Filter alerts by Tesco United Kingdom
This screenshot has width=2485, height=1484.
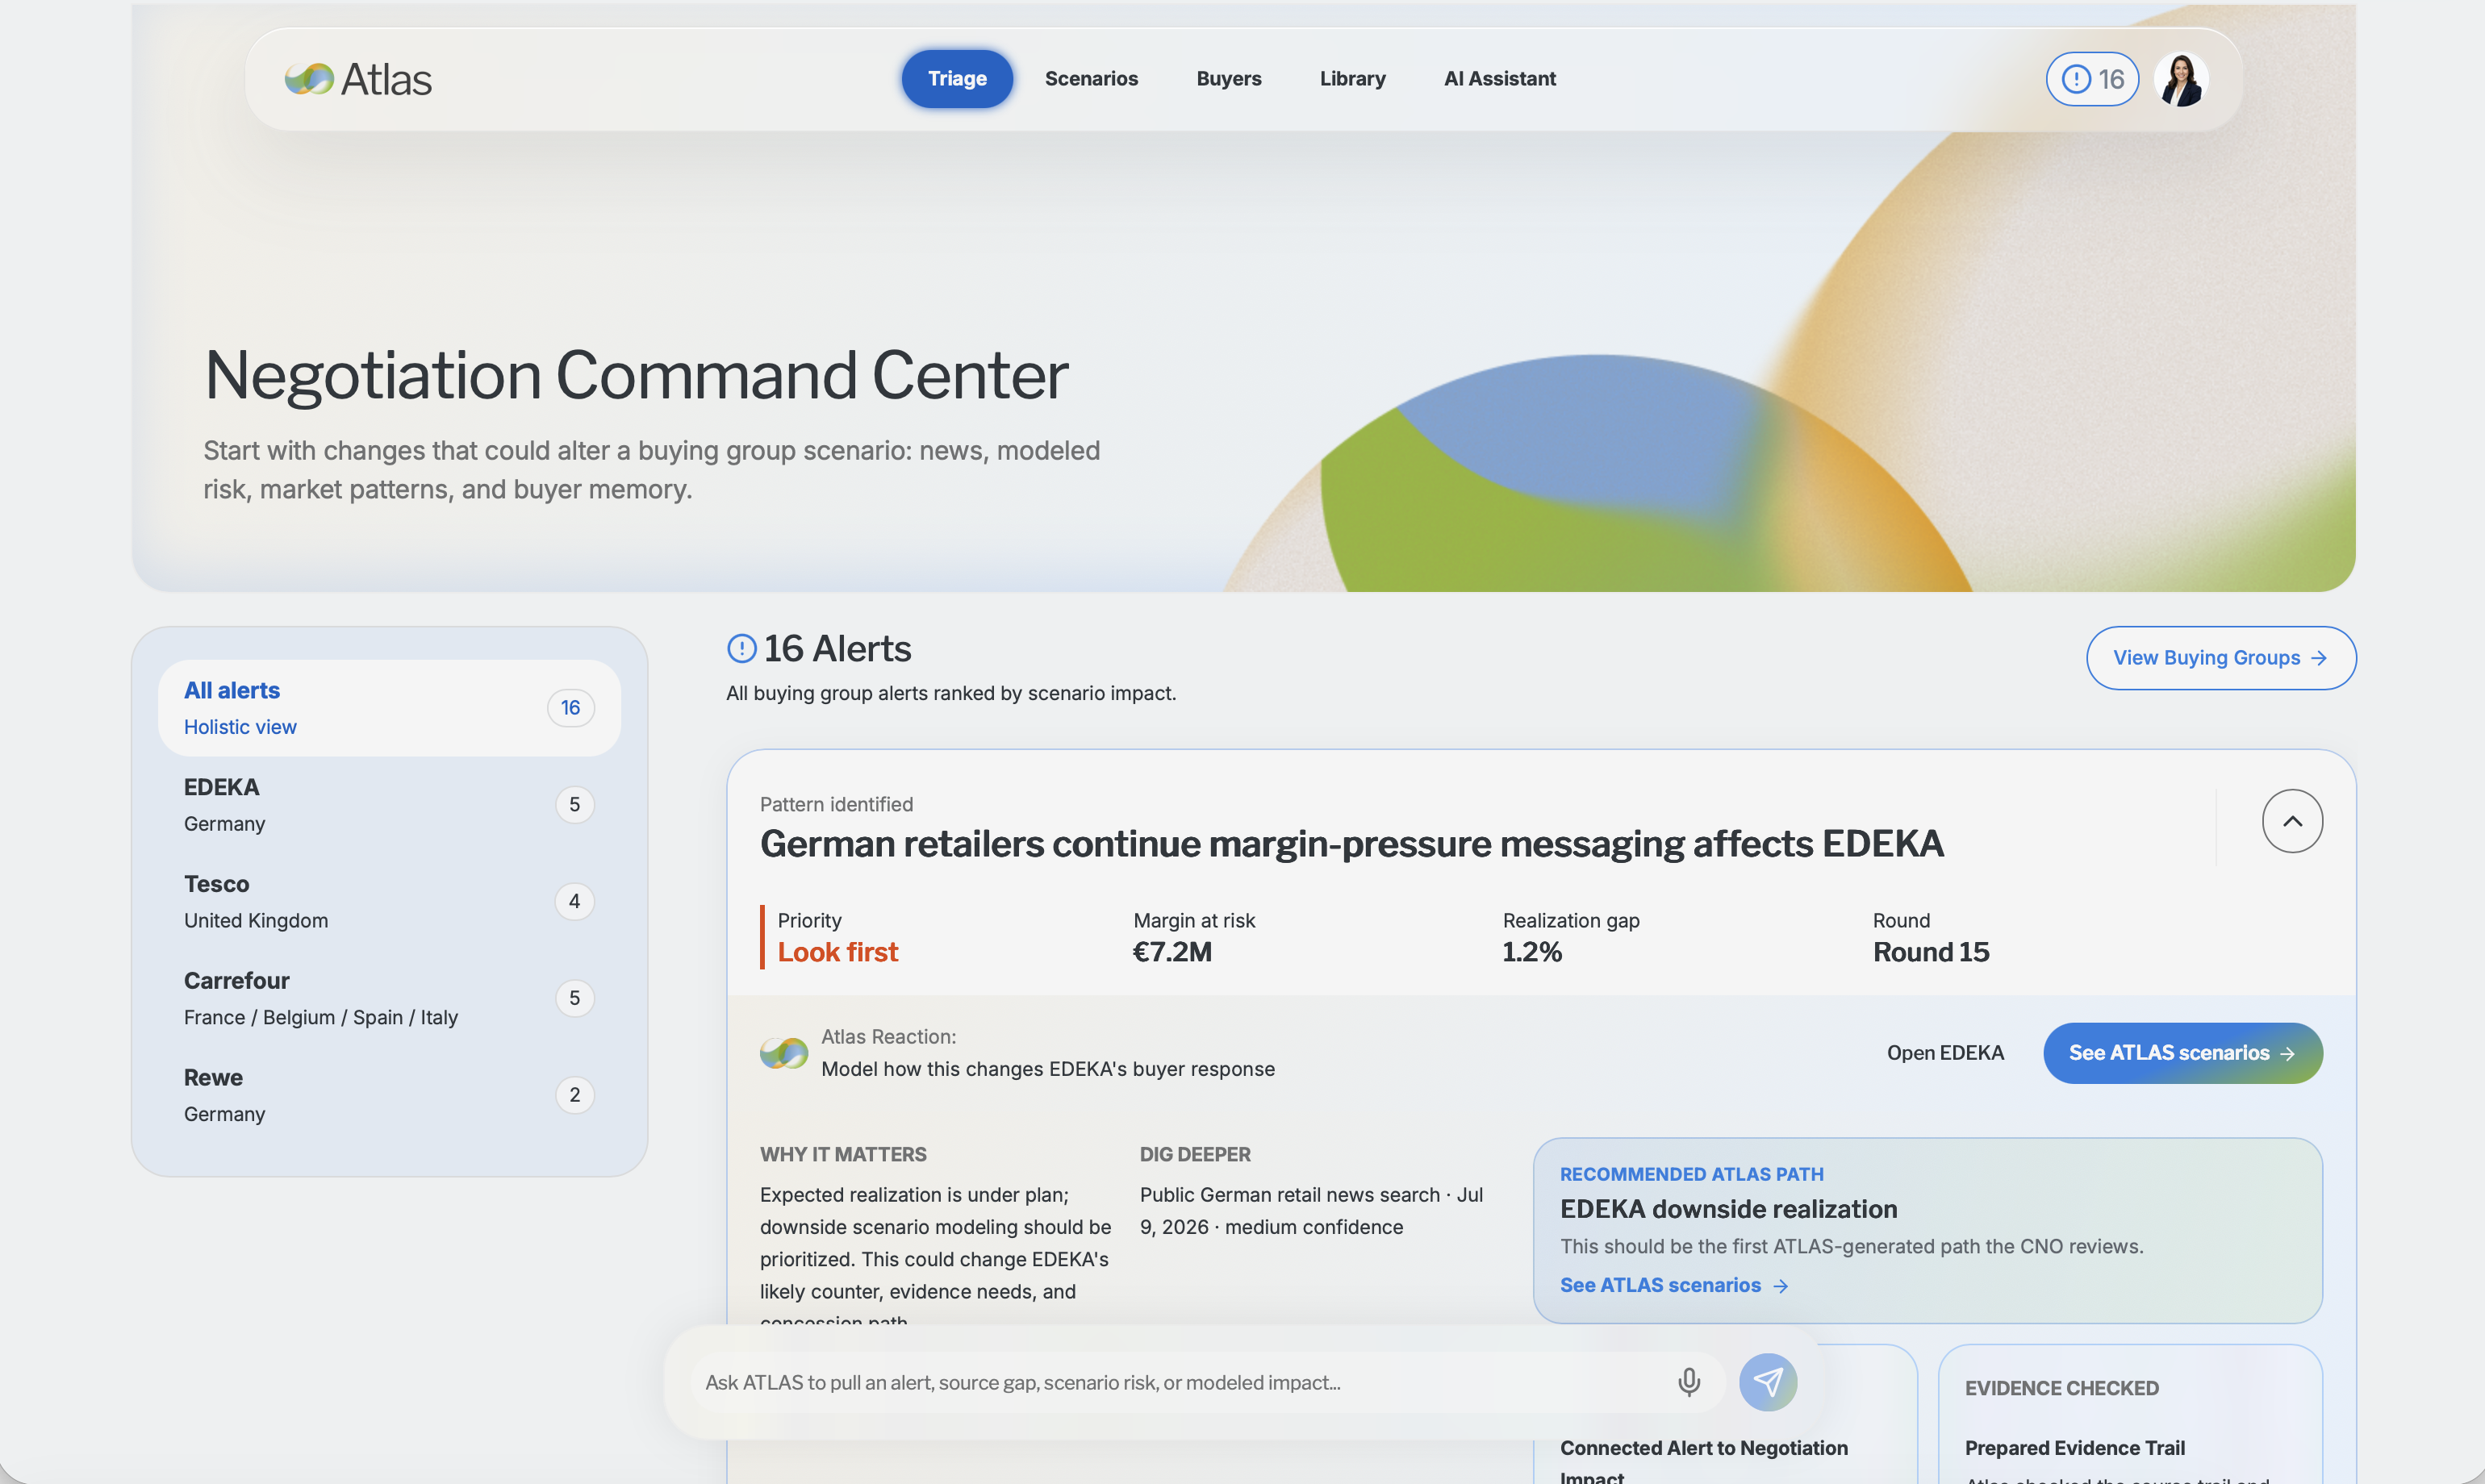pyautogui.click(x=389, y=901)
